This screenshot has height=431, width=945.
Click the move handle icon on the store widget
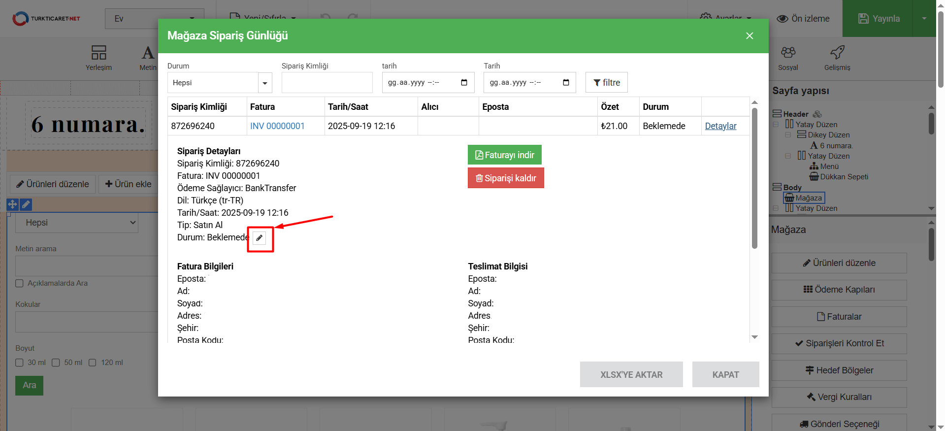click(12, 204)
